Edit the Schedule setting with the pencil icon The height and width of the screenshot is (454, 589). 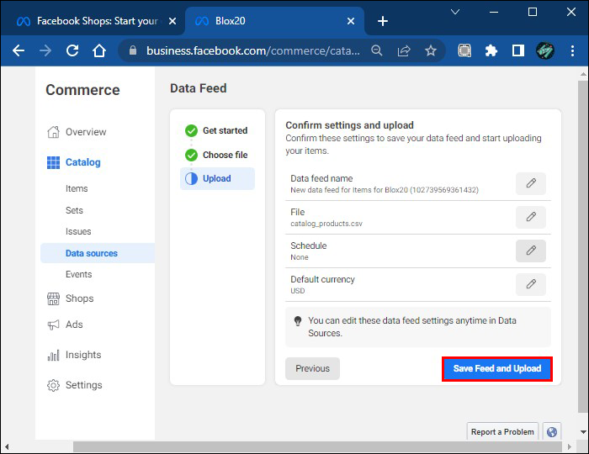(x=530, y=251)
